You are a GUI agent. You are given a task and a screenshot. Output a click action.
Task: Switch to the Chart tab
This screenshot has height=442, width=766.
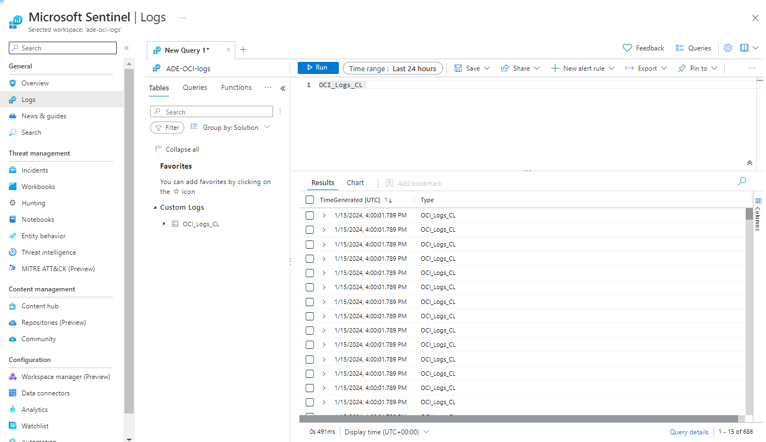click(x=355, y=183)
